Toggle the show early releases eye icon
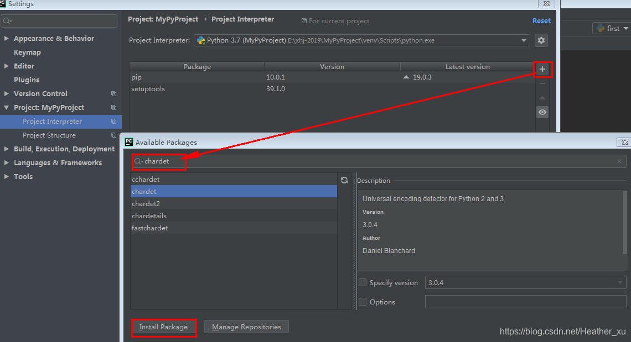 coord(542,112)
